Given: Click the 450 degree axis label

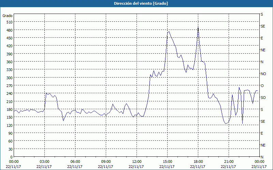Looking at the screenshot, I should coord(10,38).
